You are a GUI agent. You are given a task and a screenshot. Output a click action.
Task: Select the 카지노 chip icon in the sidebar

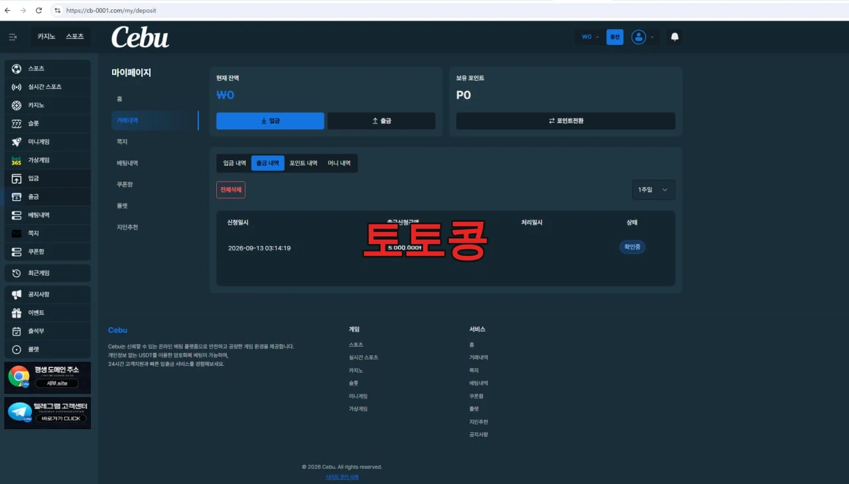tap(17, 105)
